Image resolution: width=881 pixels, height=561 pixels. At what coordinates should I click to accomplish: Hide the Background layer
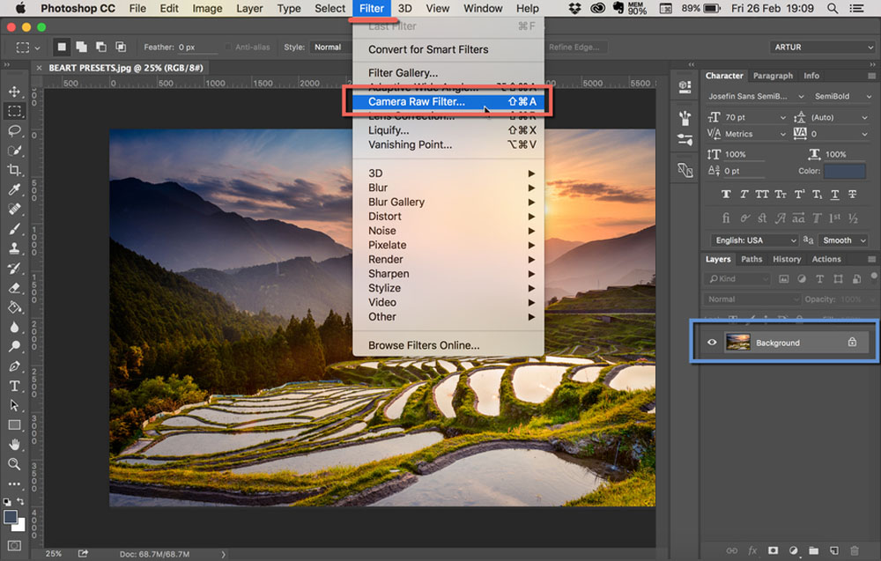[712, 343]
